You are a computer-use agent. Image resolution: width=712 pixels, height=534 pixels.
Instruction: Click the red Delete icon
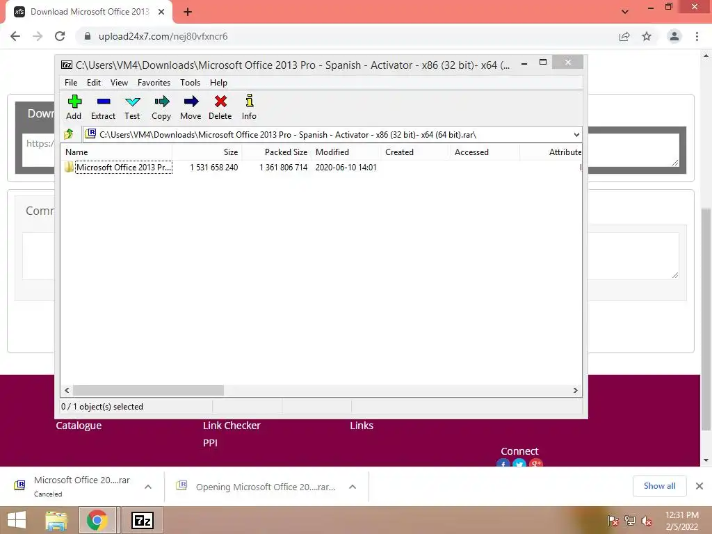coord(220,102)
